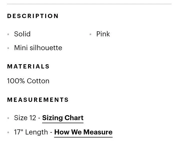Click the bullet beside 17" Length
174x145 pixels.
pyautogui.click(x=9, y=132)
